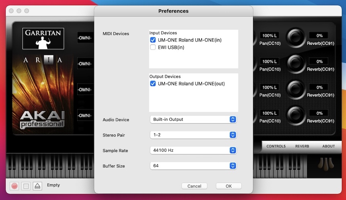Viewport: 346px width, 200px height.
Task: Click the second slot -OMNI- channel field
Action: (85, 64)
